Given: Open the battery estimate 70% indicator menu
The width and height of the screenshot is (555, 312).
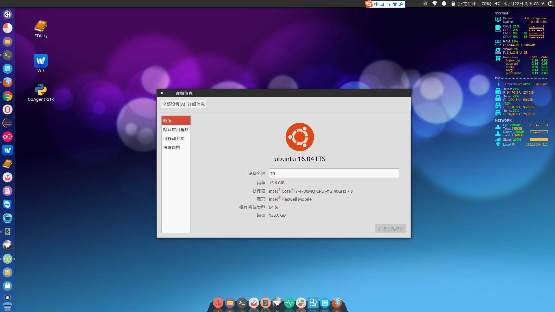Looking at the screenshot, I should pos(471,4).
